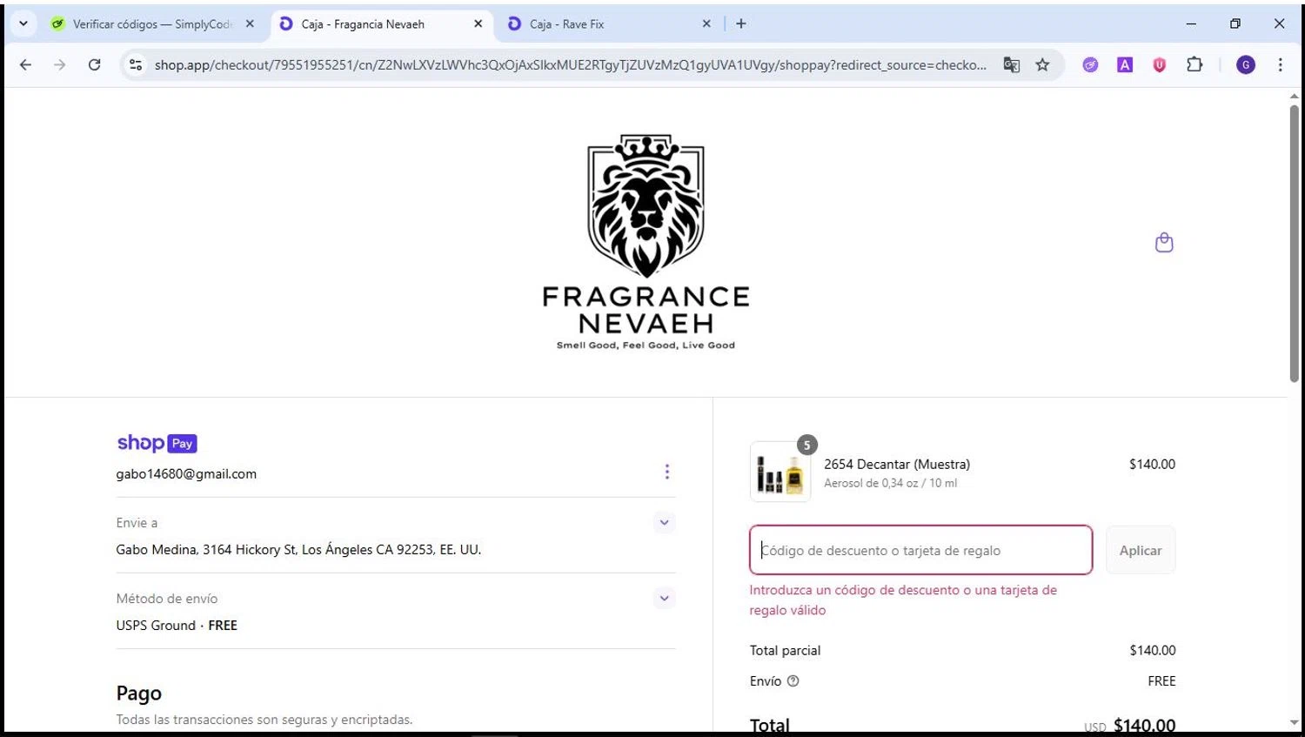Click the USPS Ground FREE text

pyautogui.click(x=177, y=626)
